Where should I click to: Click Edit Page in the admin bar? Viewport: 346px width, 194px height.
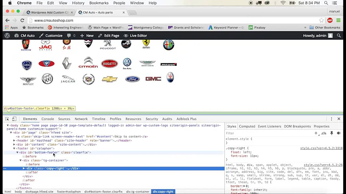tap(109, 36)
